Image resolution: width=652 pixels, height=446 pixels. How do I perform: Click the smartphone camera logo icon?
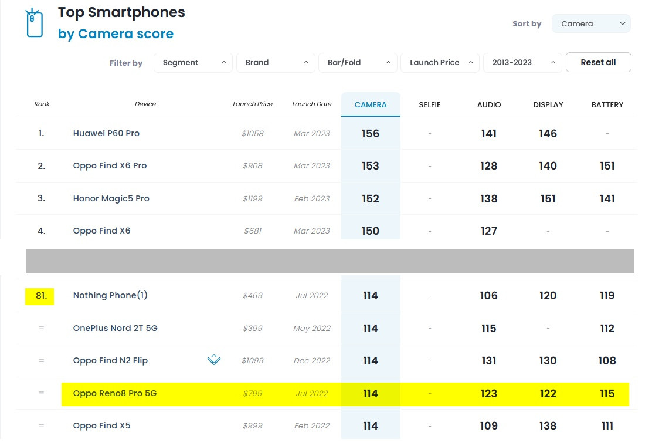tap(35, 23)
